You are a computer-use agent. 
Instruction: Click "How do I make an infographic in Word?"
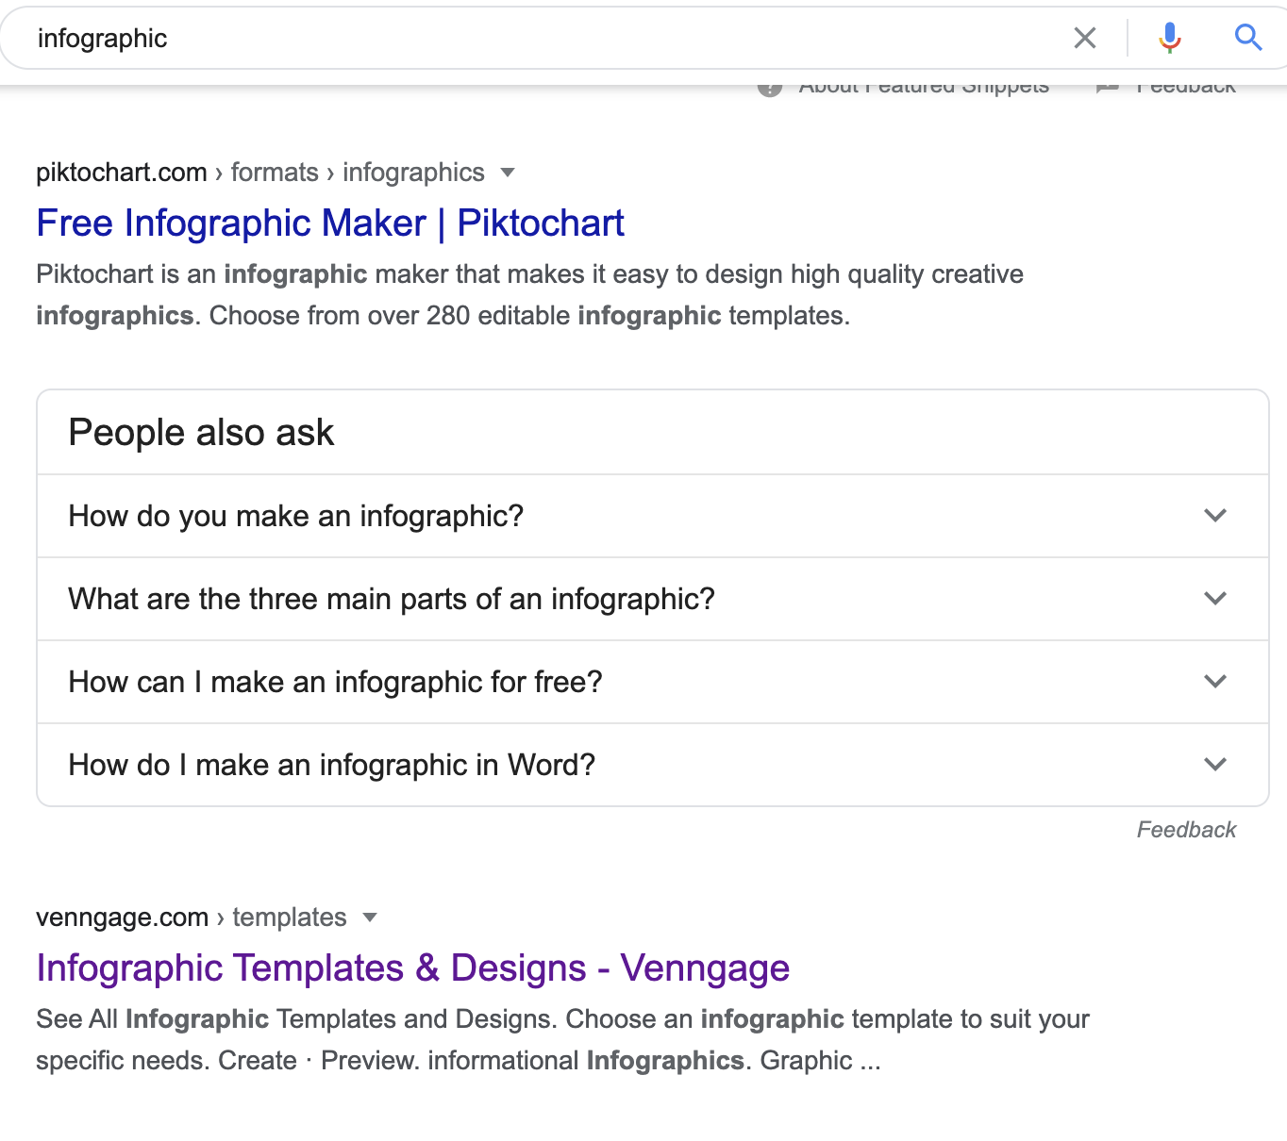tap(332, 766)
